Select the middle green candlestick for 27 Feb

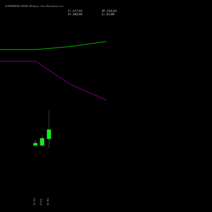coord(42,142)
